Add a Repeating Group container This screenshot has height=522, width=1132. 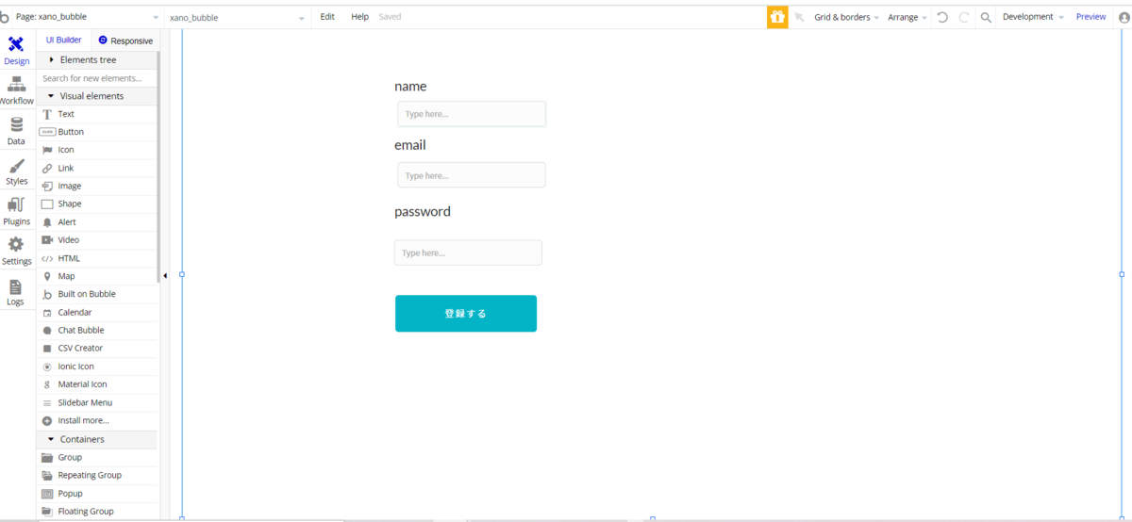97,475
